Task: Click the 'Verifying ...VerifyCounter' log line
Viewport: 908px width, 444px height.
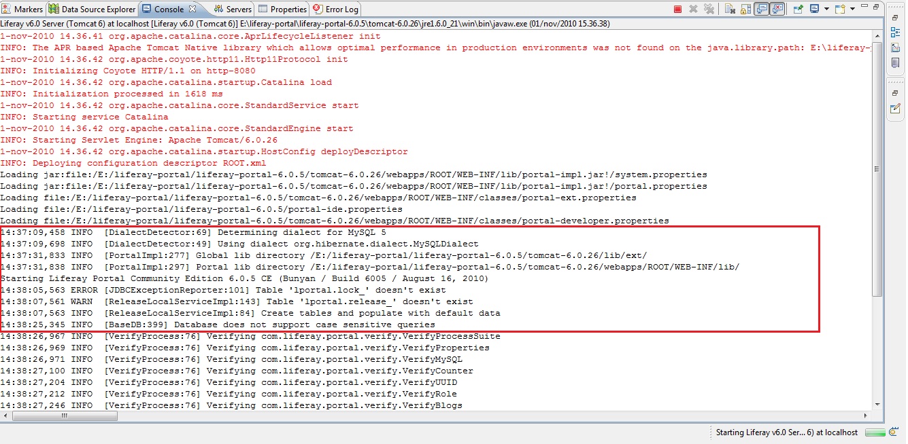Action: 237,371
